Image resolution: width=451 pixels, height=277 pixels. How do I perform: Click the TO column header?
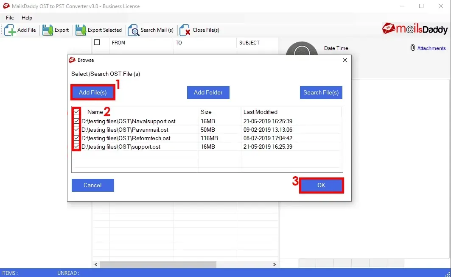179,42
